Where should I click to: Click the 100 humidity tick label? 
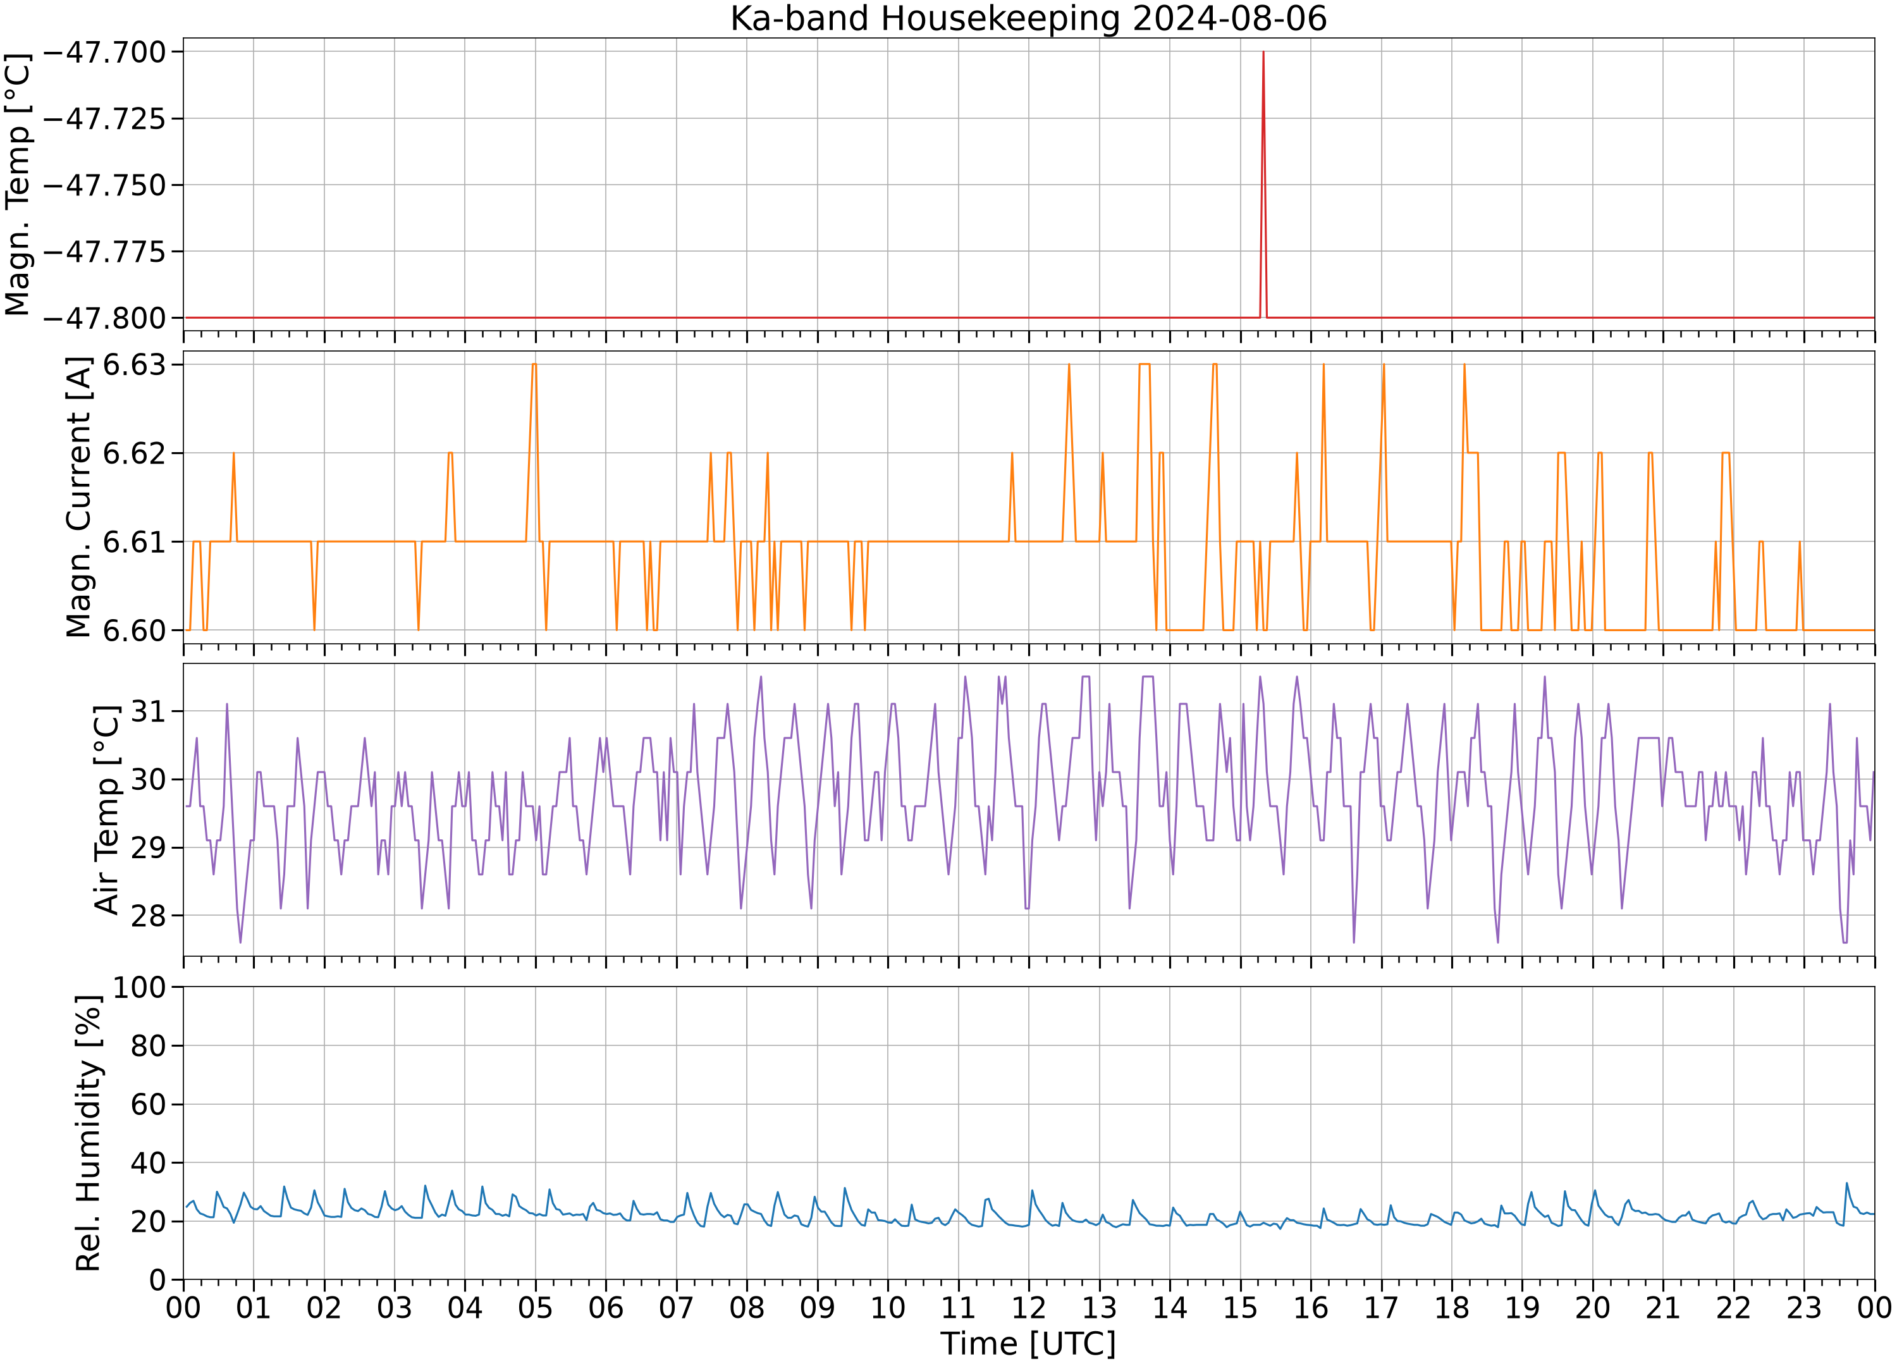coord(140,987)
